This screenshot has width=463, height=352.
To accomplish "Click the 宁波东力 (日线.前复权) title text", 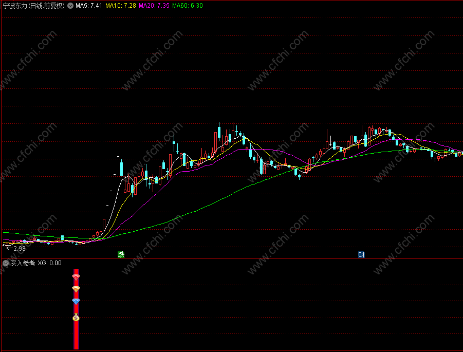I will (34, 6).
